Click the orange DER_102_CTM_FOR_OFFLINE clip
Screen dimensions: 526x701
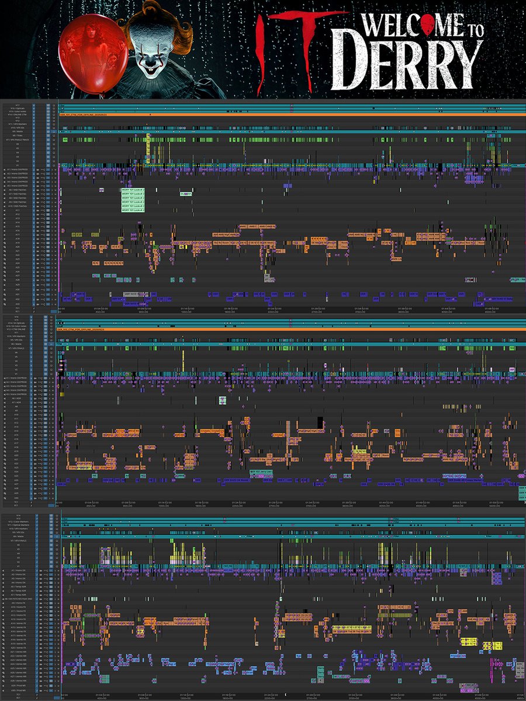point(291,329)
